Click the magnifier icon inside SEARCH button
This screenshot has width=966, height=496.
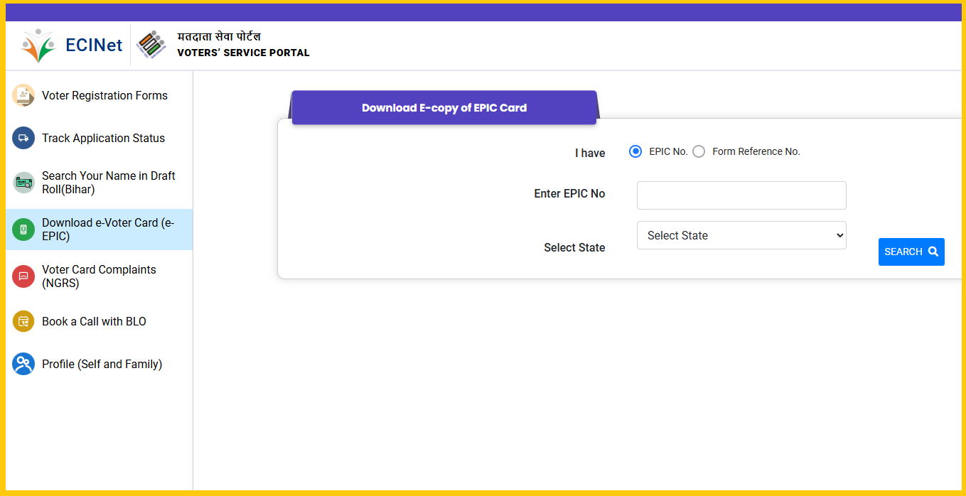tap(932, 252)
